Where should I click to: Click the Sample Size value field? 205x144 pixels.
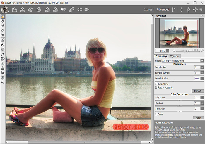(x=197, y=67)
